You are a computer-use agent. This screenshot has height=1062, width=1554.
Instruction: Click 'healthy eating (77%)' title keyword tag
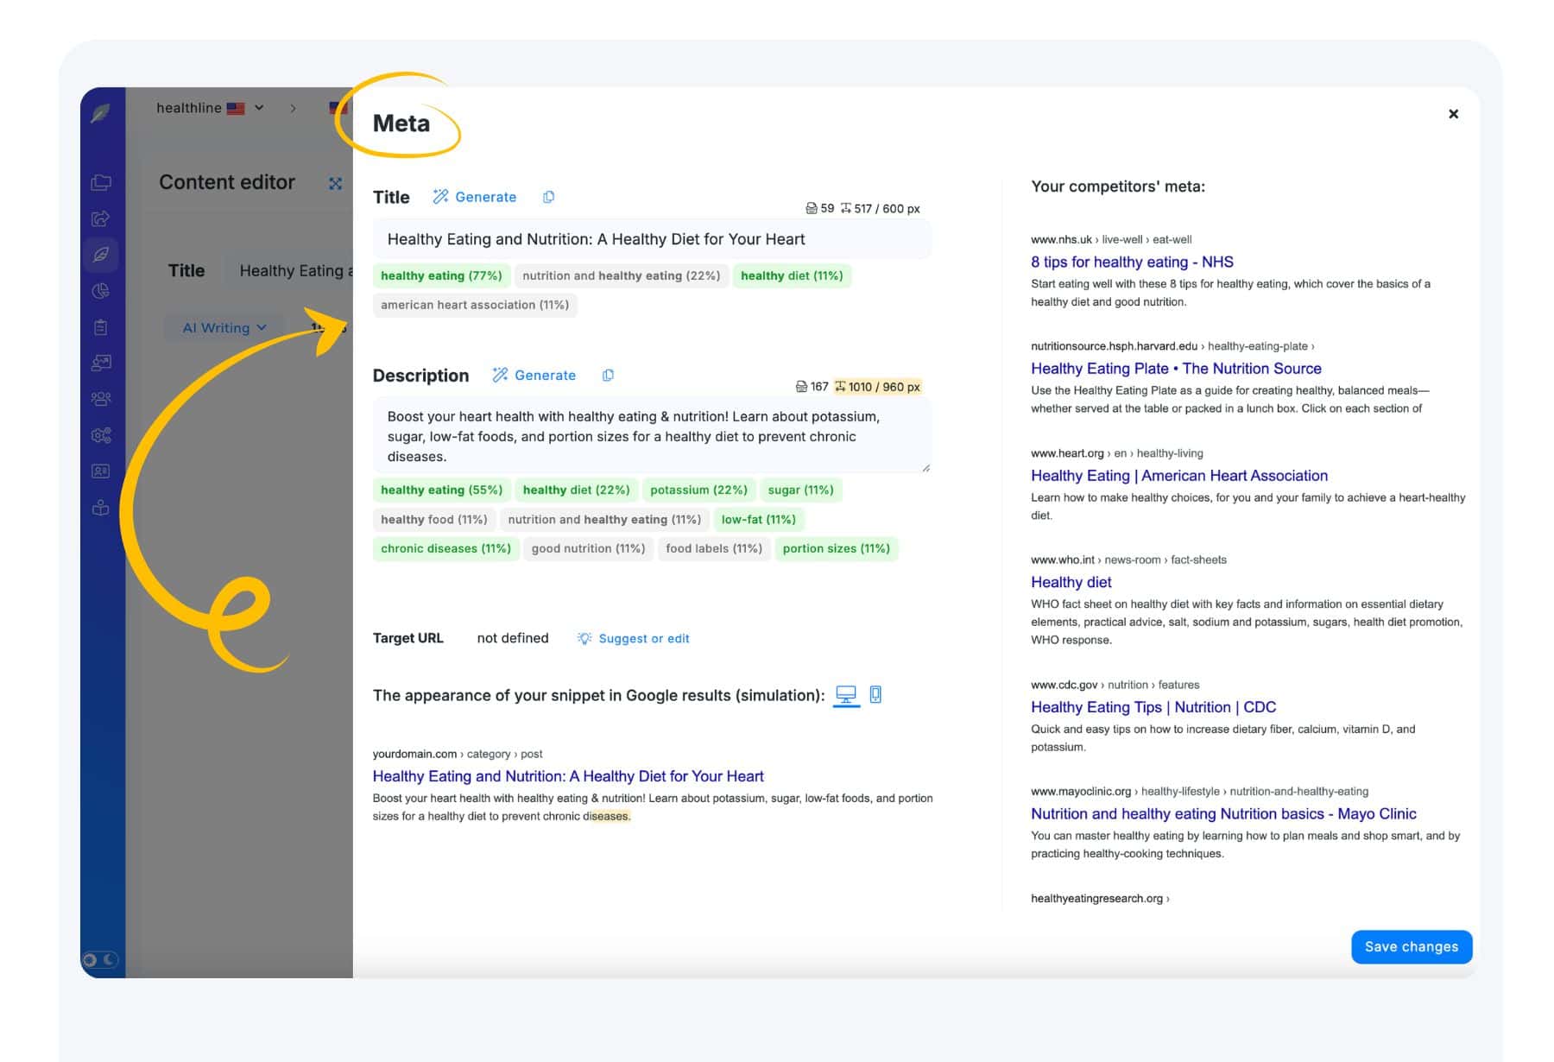(x=441, y=275)
